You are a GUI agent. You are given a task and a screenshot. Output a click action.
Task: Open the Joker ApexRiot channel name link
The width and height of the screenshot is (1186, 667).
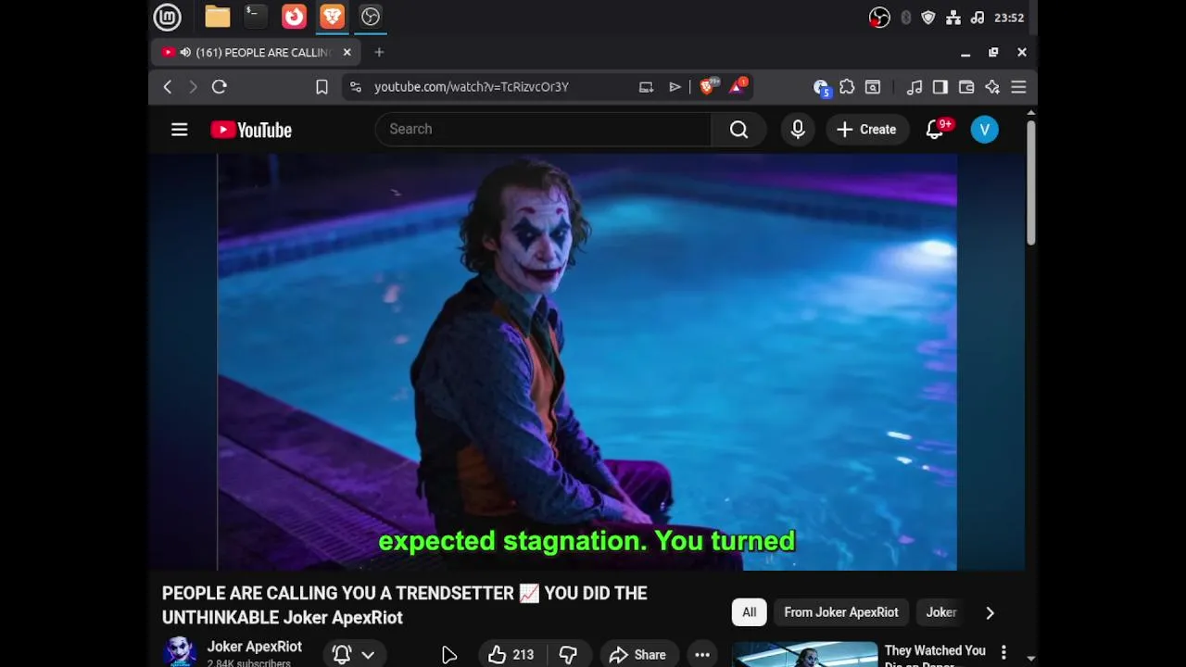(254, 647)
